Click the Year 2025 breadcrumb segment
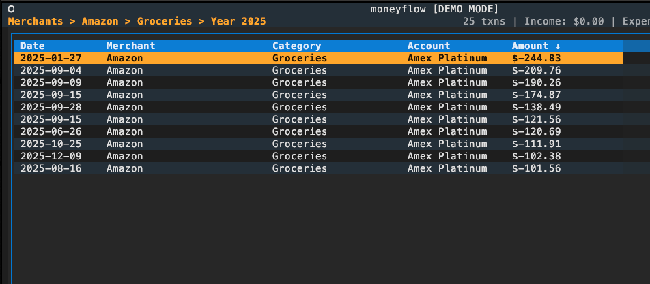 (238, 21)
